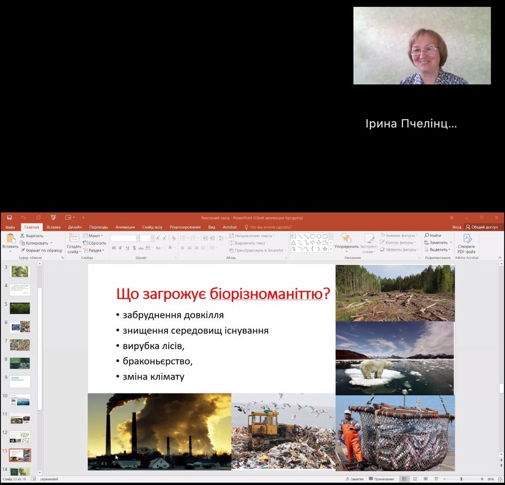Click Формат по образцу format painter
This screenshot has height=485, width=505.
coord(41,250)
